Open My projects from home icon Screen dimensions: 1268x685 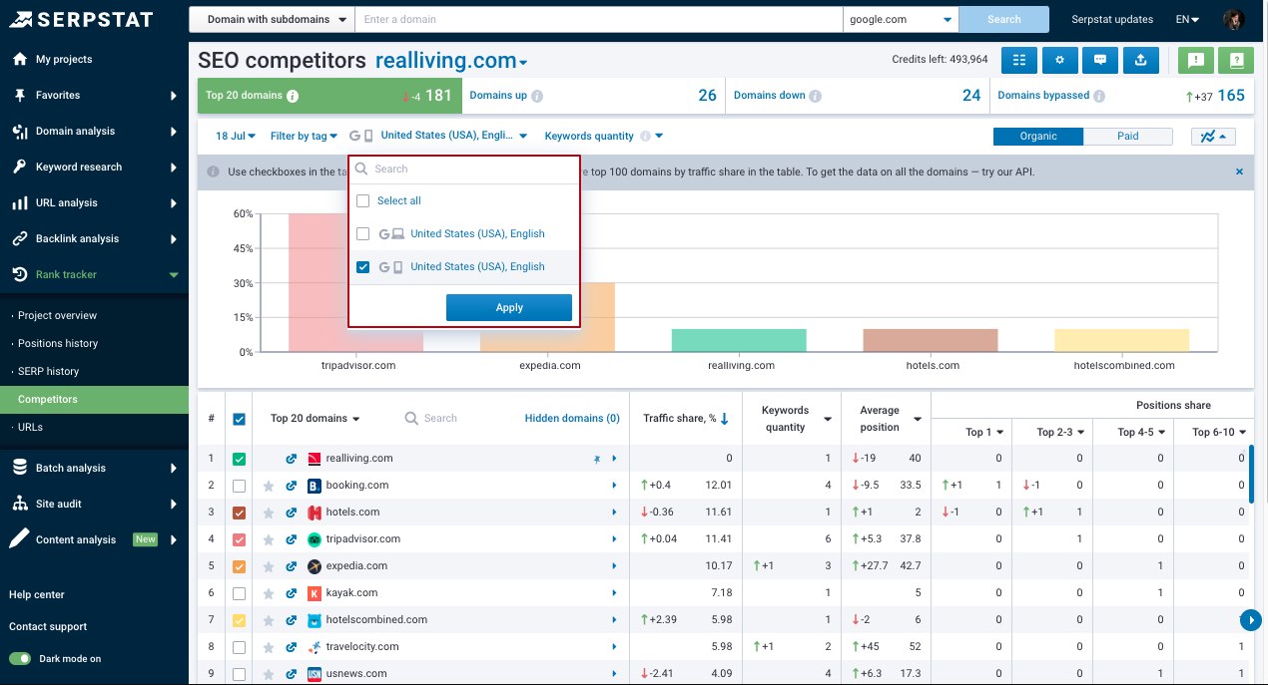point(20,59)
